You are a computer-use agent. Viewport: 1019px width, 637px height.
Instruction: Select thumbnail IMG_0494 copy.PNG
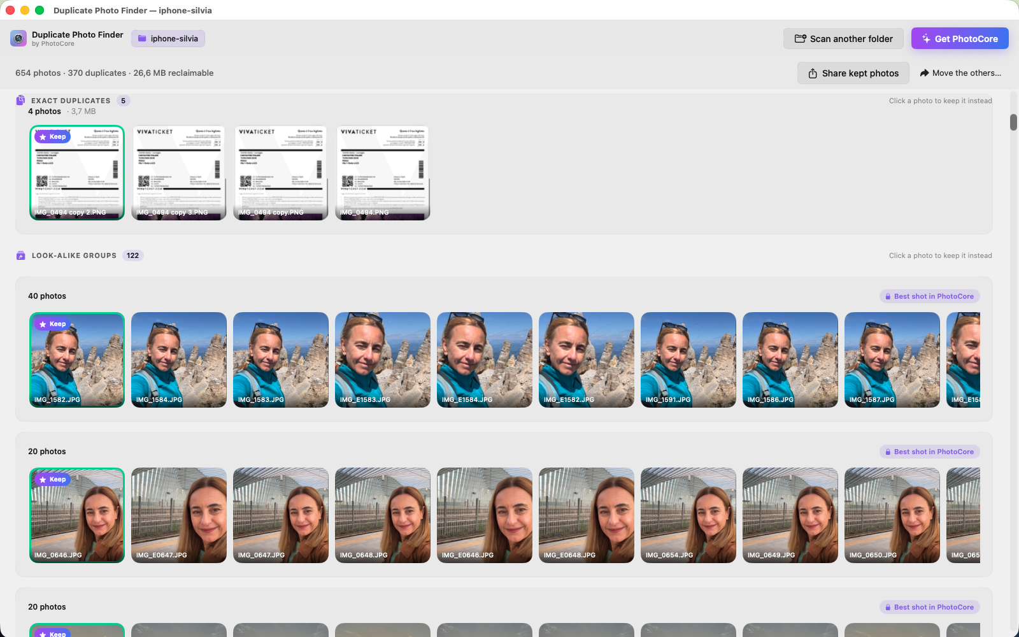pos(281,173)
